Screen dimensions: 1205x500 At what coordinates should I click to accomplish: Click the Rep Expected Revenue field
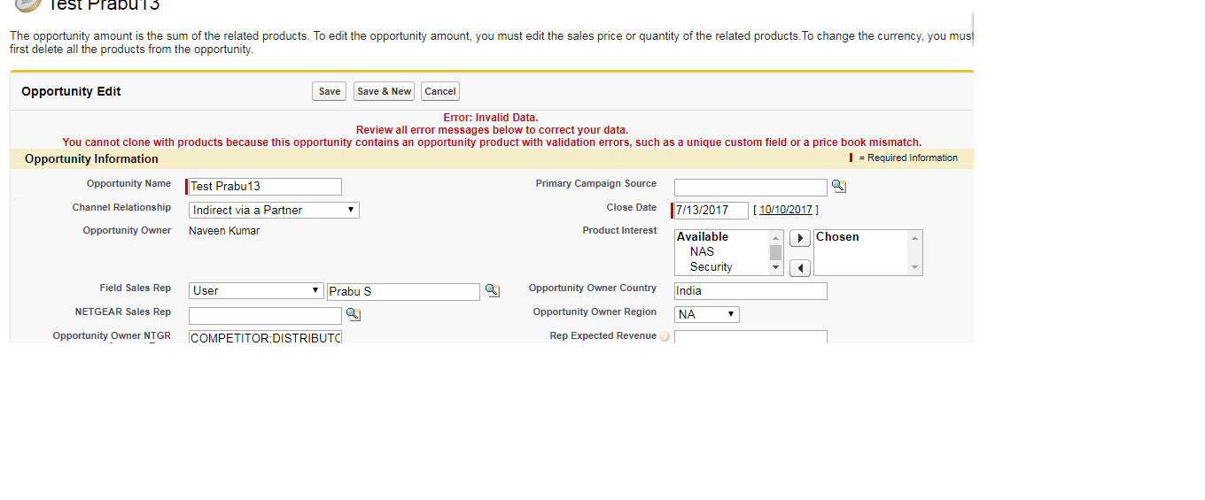coord(750,337)
